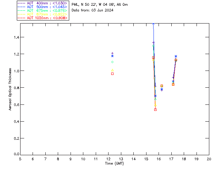
Task: Click y-axis tick label 1.2
Action: click(x=16, y=54)
